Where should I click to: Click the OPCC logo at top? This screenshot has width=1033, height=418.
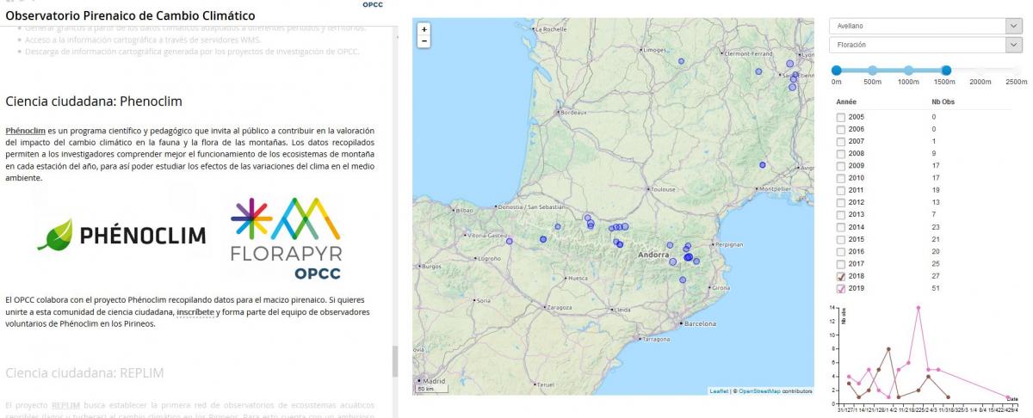pos(372,4)
